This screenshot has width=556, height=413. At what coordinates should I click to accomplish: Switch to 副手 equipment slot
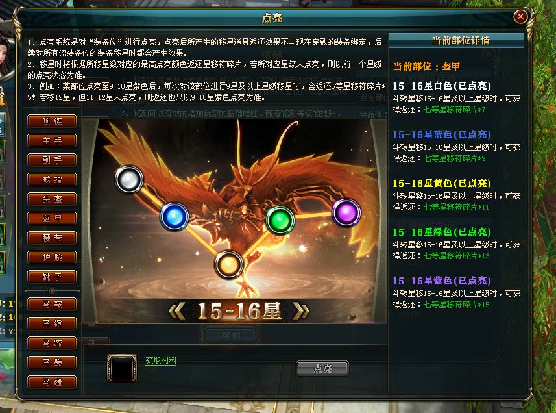52,160
